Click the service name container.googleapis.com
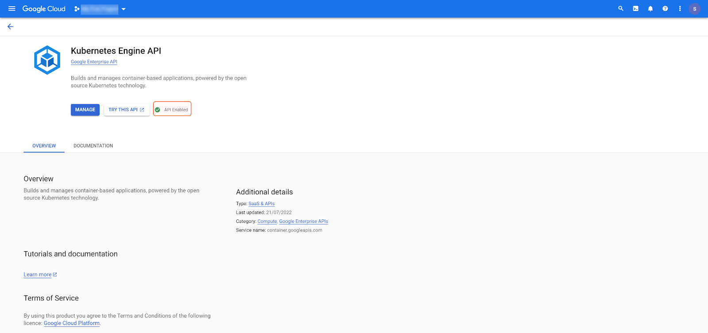The width and height of the screenshot is (708, 333). coord(295,230)
